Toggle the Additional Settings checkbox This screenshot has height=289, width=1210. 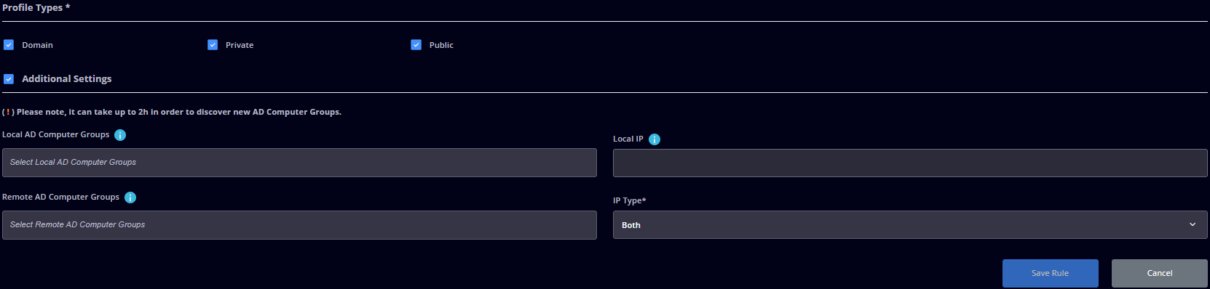[9, 79]
